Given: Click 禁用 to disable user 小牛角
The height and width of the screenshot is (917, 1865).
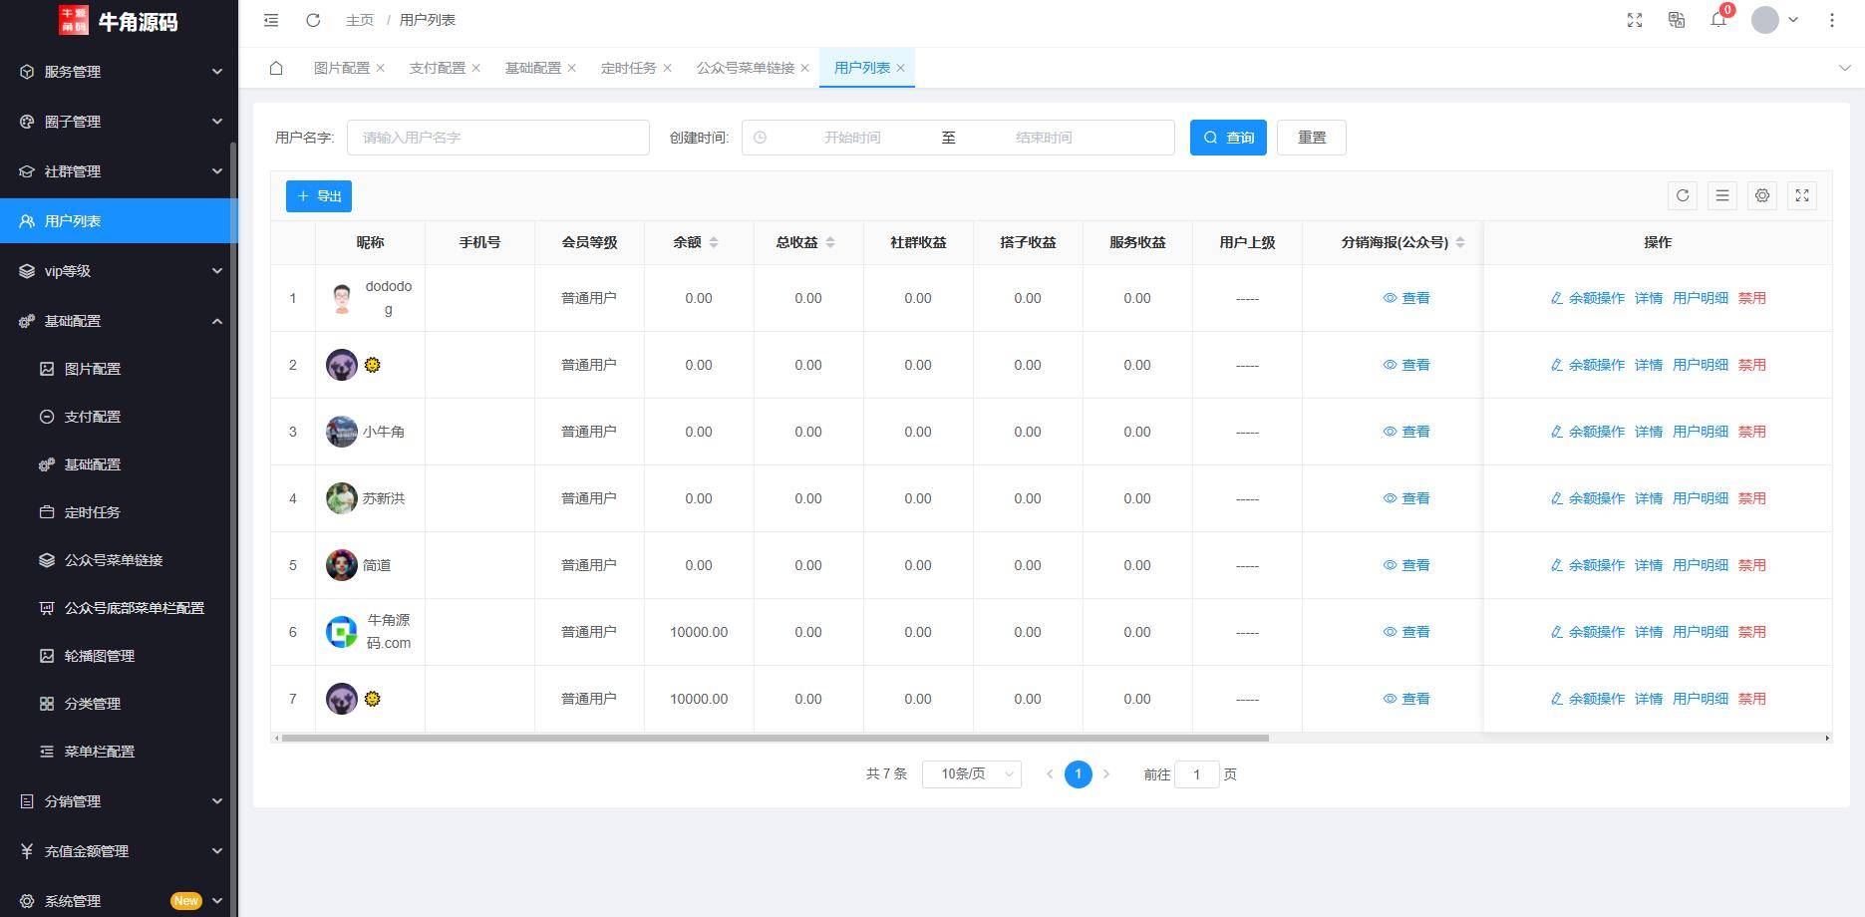Looking at the screenshot, I should coord(1751,432).
